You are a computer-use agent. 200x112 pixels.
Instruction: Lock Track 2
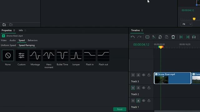click(x=149, y=88)
